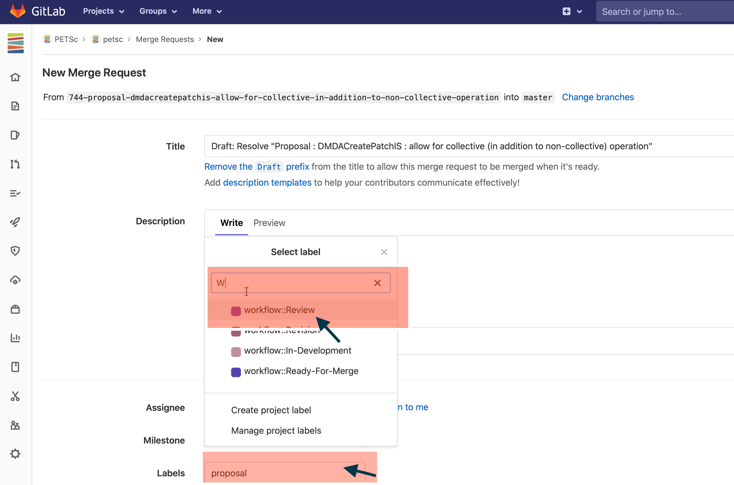The image size is (734, 485).
Task: Select the workflow::Review label
Action: click(302, 310)
